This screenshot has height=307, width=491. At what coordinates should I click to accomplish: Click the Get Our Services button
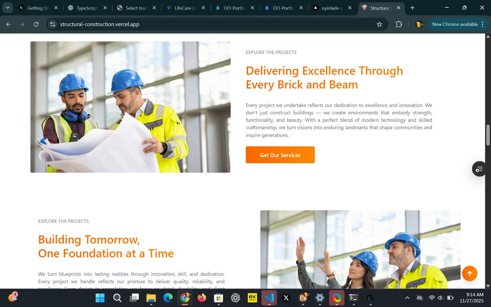click(280, 155)
